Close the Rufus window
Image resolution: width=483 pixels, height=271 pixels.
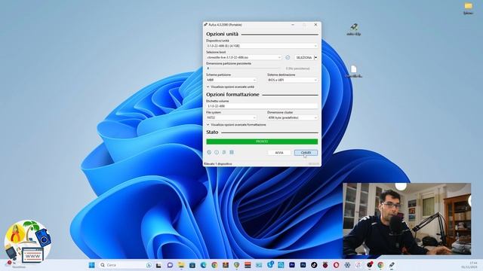315,25
